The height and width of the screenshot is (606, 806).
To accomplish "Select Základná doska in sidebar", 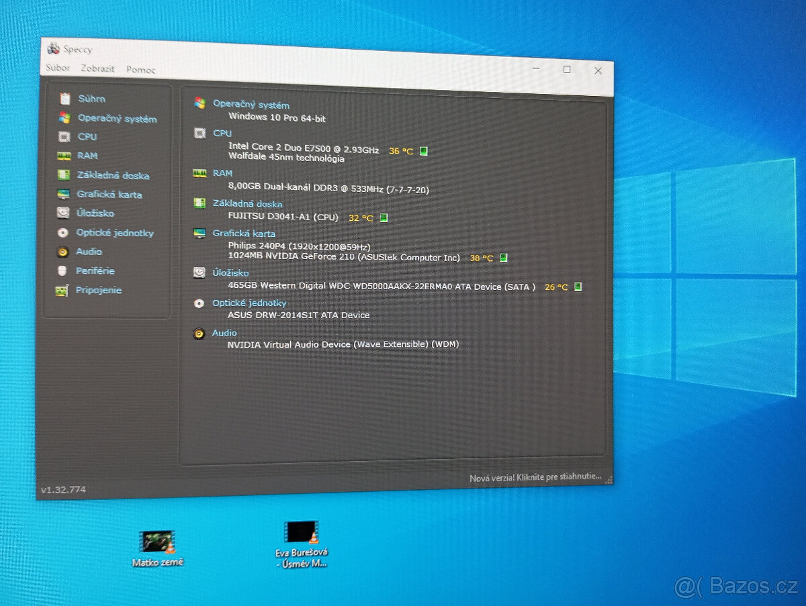I will click(x=113, y=175).
